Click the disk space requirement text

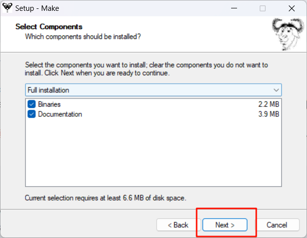(105, 198)
